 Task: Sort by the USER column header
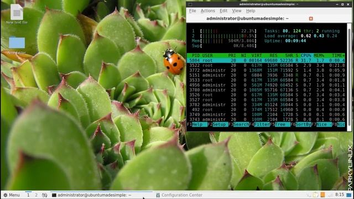pyautogui.click(x=207, y=55)
